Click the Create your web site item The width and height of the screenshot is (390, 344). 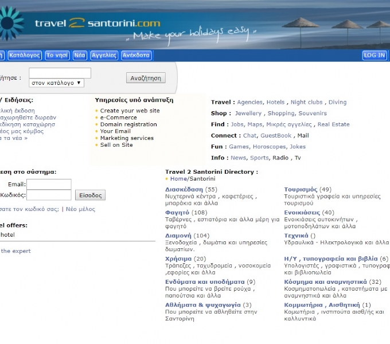click(130, 111)
